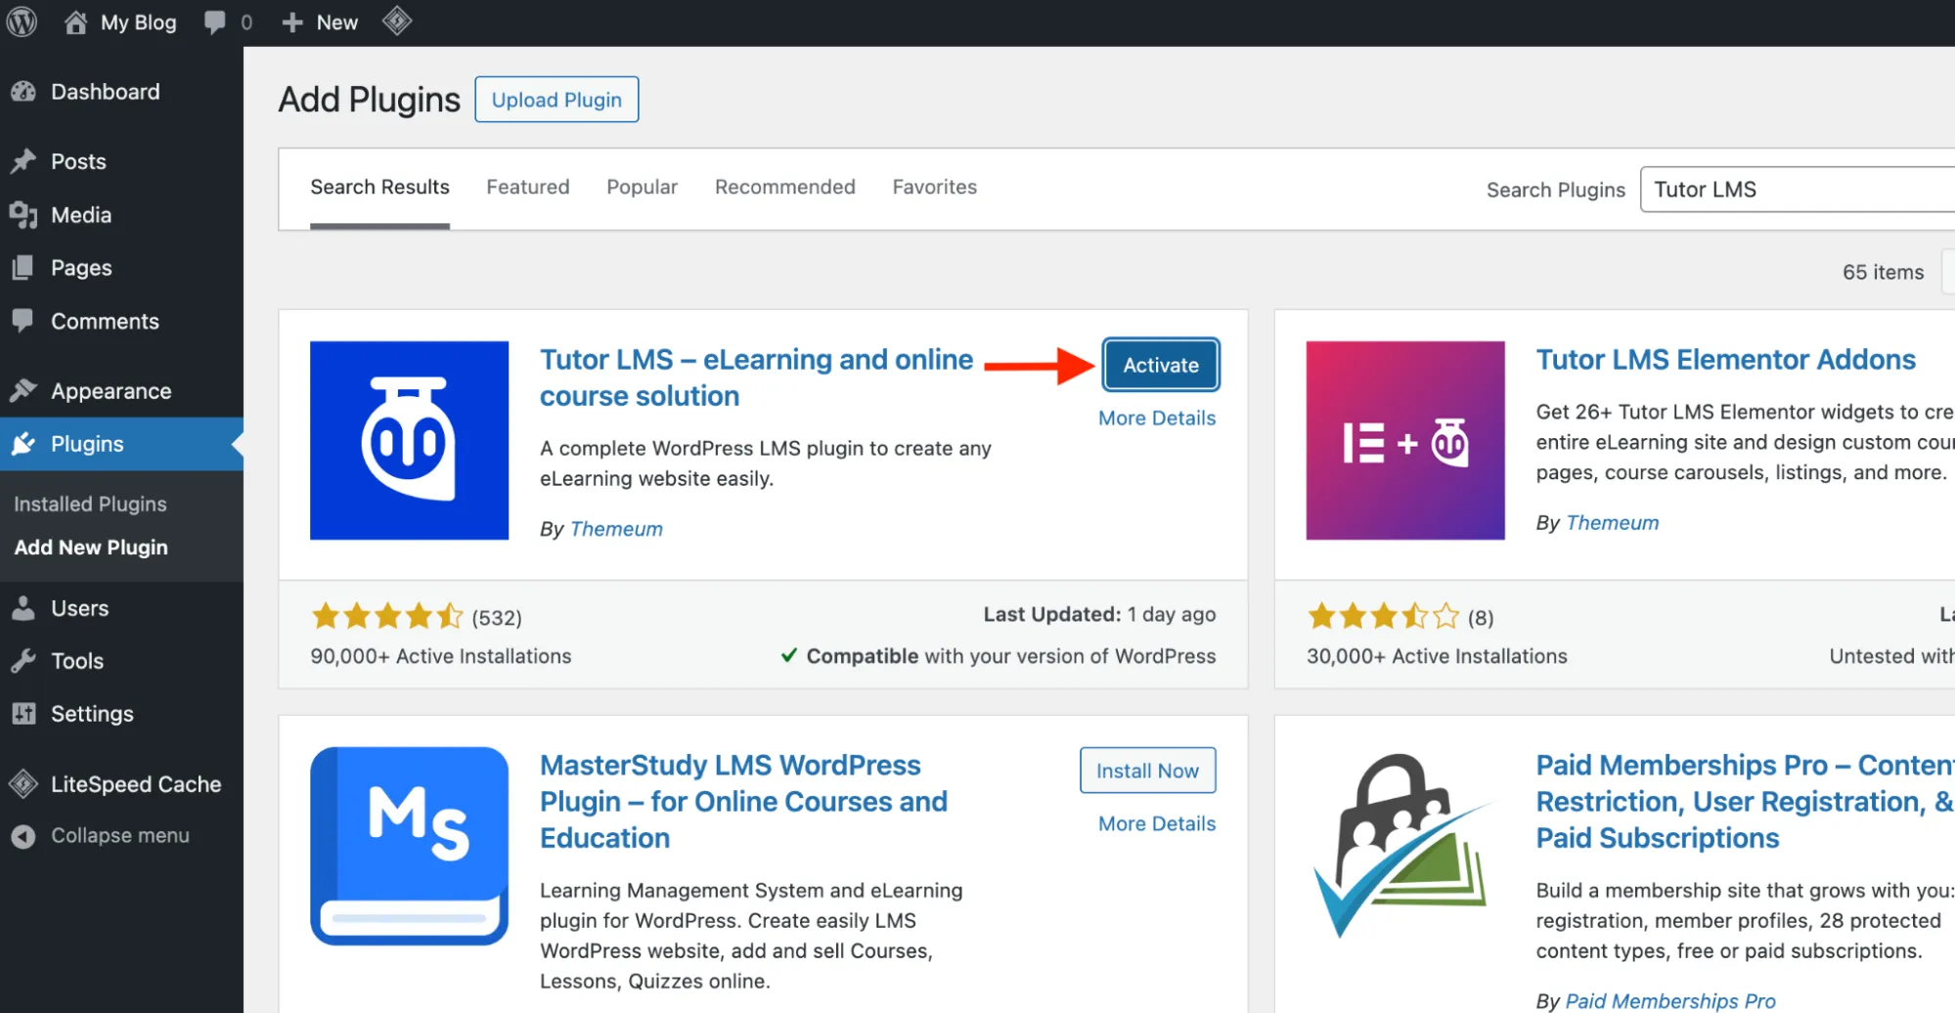Click the LiteSpeed Cache sidebar icon
This screenshot has height=1013, width=1955.
(23, 783)
